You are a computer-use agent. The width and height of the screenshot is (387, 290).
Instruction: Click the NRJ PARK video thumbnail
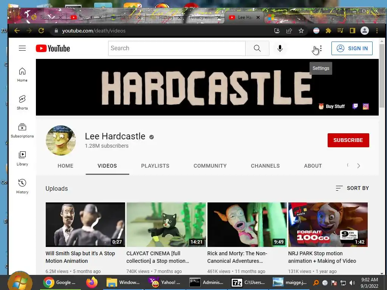coord(328,225)
